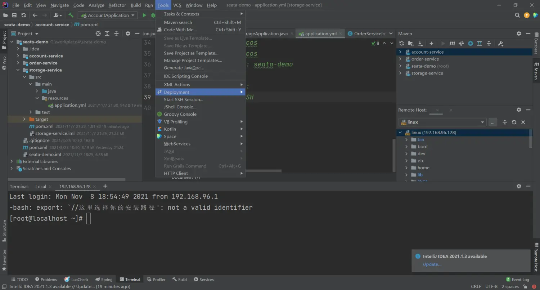Select Start SSH Session menu item
This screenshot has height=290, width=540.
(x=184, y=99)
